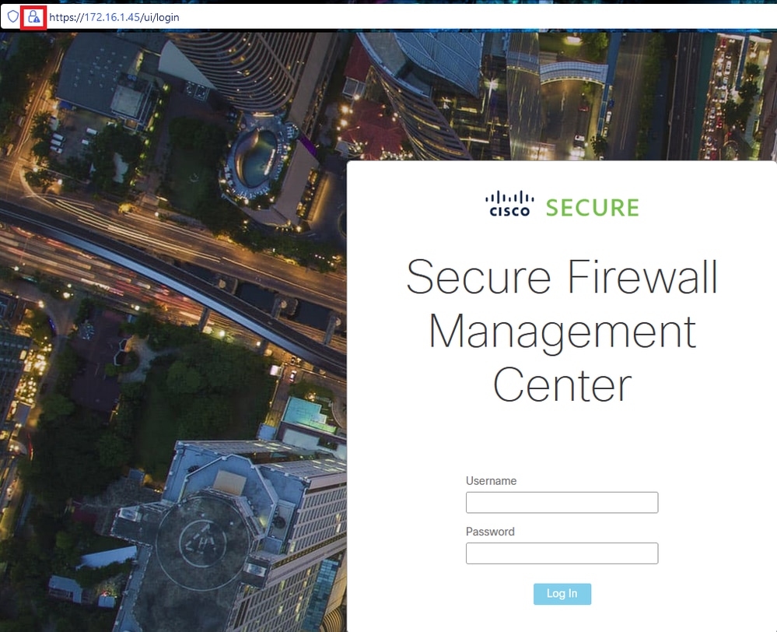The width and height of the screenshot is (777, 632).
Task: Click the Log In button
Action: (x=562, y=594)
